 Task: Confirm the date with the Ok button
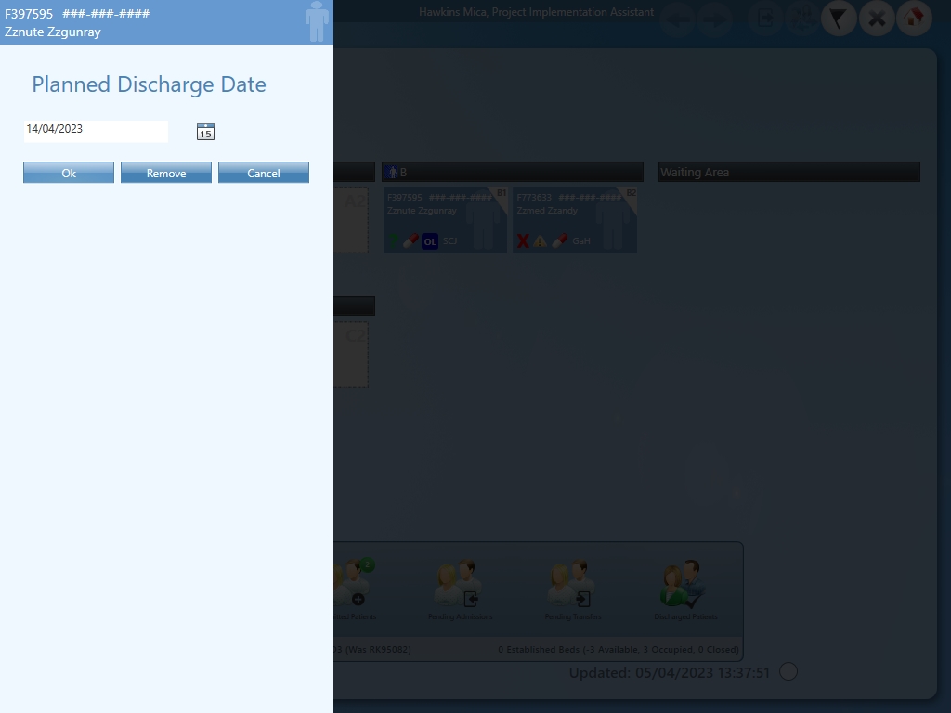click(69, 172)
